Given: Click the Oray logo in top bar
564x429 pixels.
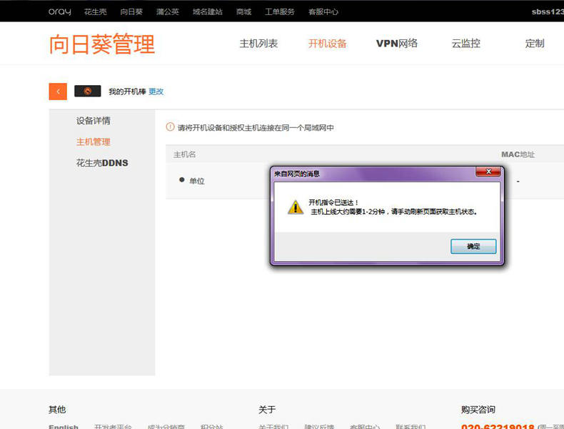Looking at the screenshot, I should pos(60,11).
